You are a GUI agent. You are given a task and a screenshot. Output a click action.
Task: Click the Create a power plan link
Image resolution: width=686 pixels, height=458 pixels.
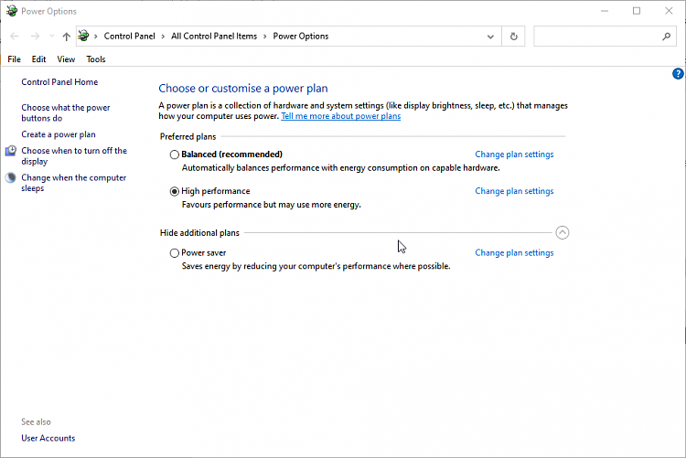[59, 134]
